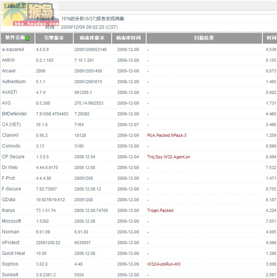This screenshot has height=279, width=277.
Task: Click CP Secure database date 2009-12-04
Action: [x=128, y=157]
